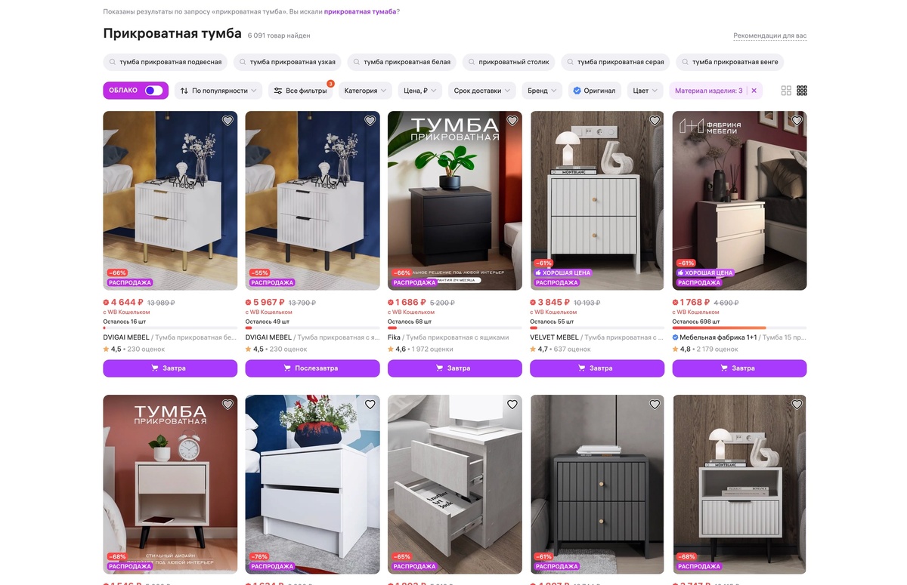This screenshot has width=907, height=585.
Task: Select the тумба прикроватная белая suggestion
Action: coord(401,62)
